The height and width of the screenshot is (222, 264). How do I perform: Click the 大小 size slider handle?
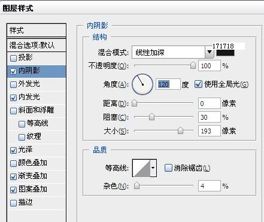click(x=180, y=130)
